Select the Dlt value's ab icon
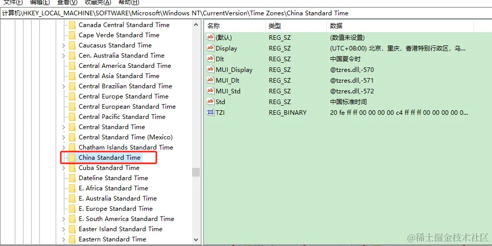The image size is (492, 246). coord(210,59)
